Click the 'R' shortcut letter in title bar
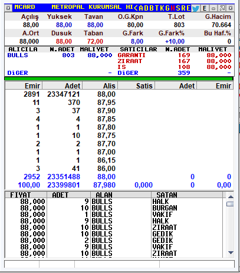 183,8
